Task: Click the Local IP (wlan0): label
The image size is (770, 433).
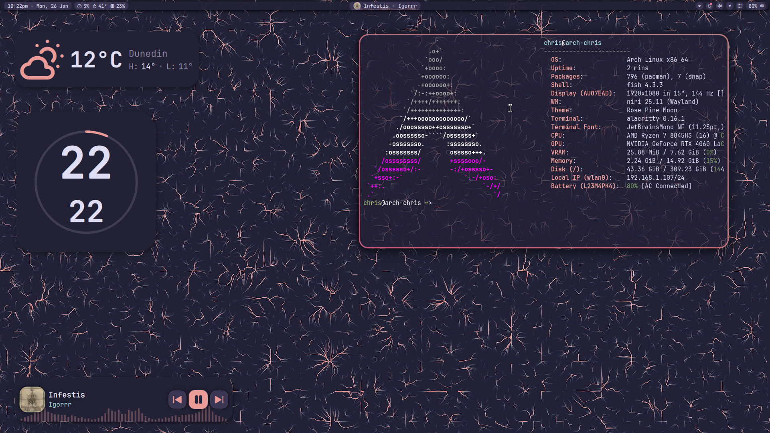Action: click(582, 178)
